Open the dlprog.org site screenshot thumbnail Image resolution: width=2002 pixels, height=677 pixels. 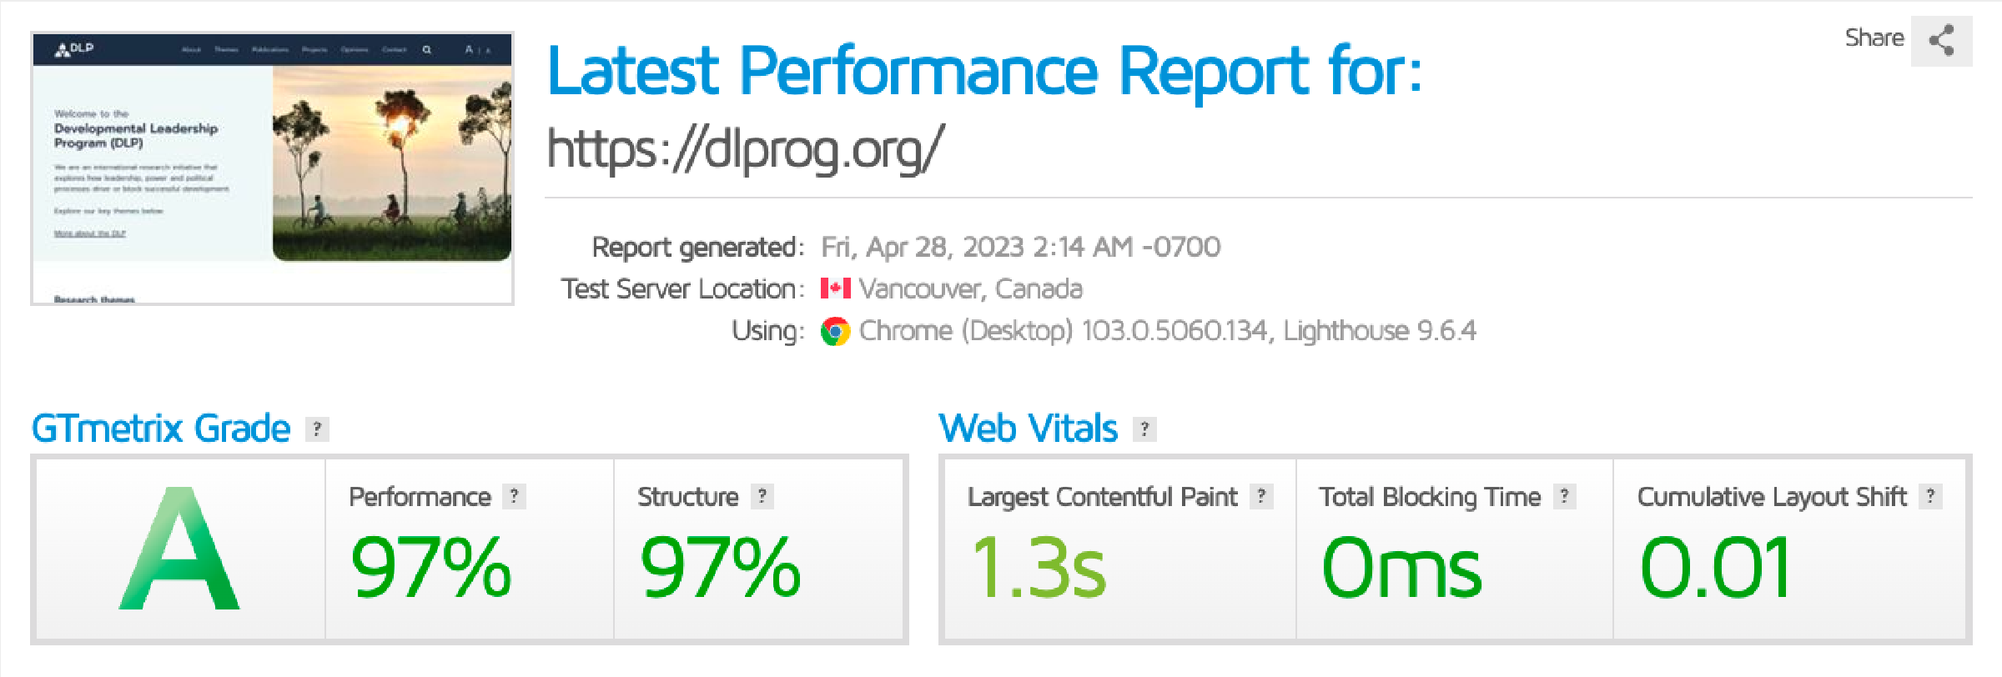click(x=272, y=168)
